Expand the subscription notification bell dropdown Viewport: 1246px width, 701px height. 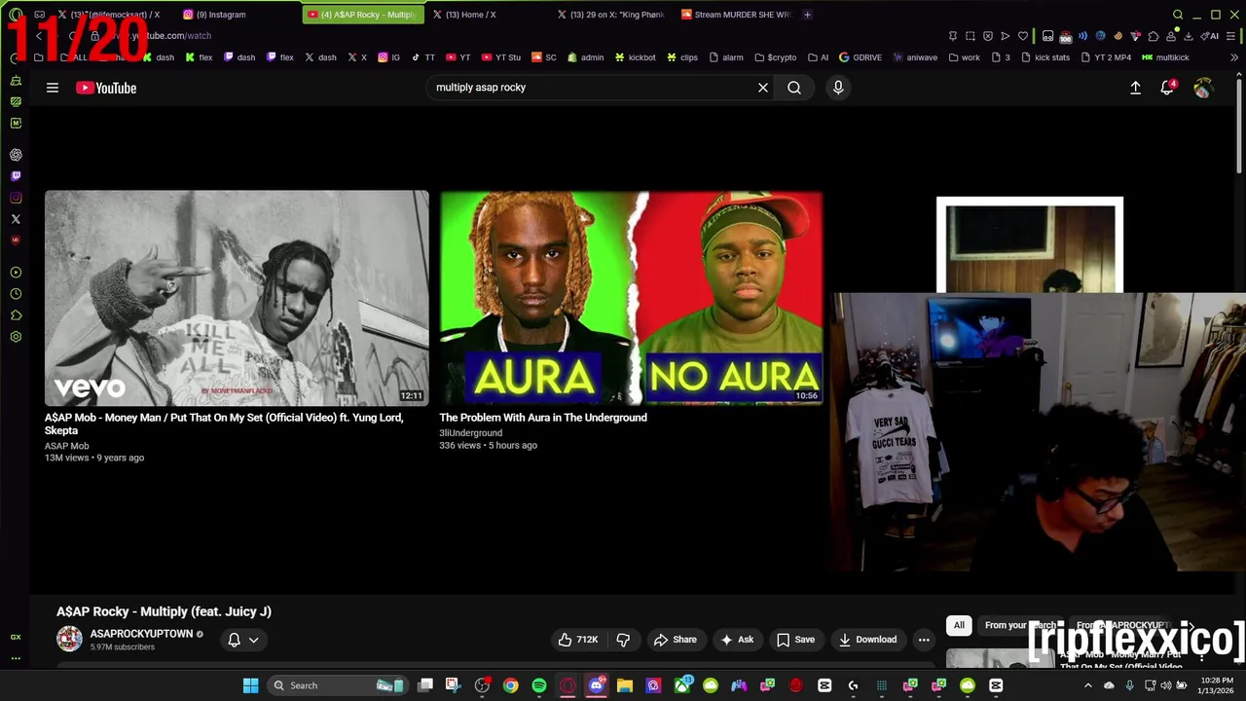(243, 640)
